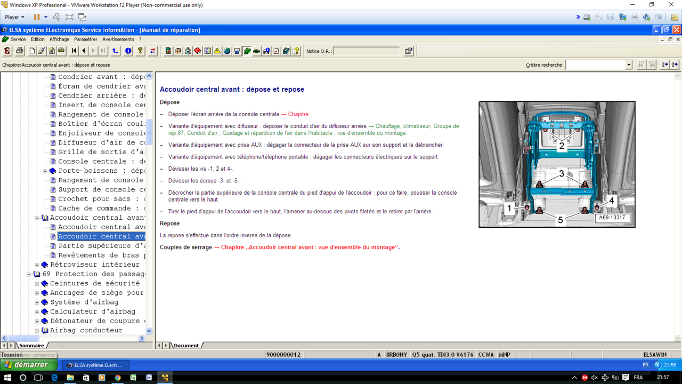The width and height of the screenshot is (682, 384).
Task: Expand the Rétroviseur intérieur tree node
Action: point(36,265)
